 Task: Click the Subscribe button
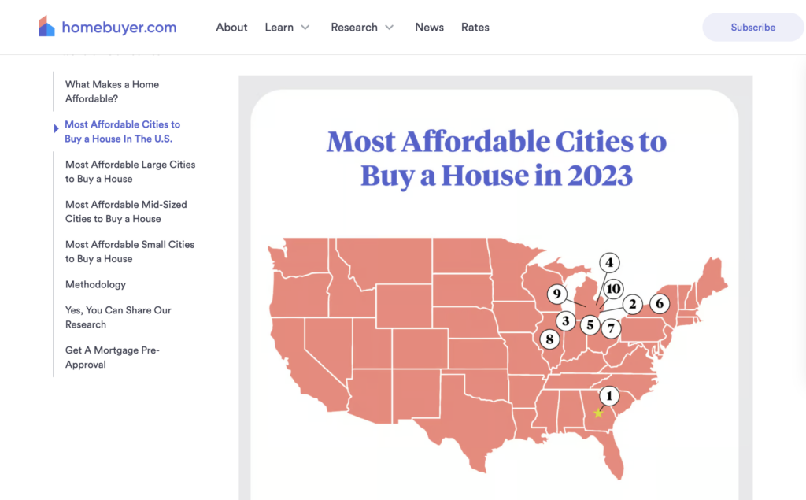pyautogui.click(x=752, y=27)
